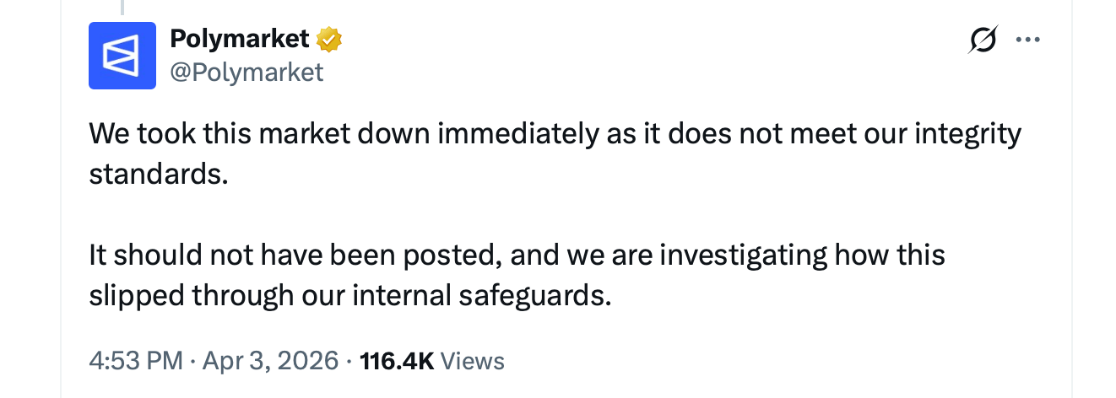This screenshot has width=1116, height=398.
Task: Click the word "investigating" in the post
Action: (741, 254)
